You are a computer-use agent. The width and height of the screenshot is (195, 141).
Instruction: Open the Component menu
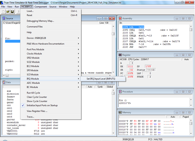tap(40, 6)
